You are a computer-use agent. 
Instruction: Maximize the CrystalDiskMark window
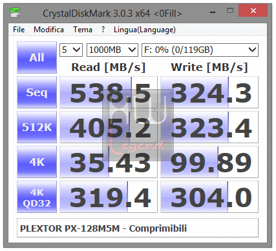230,11
